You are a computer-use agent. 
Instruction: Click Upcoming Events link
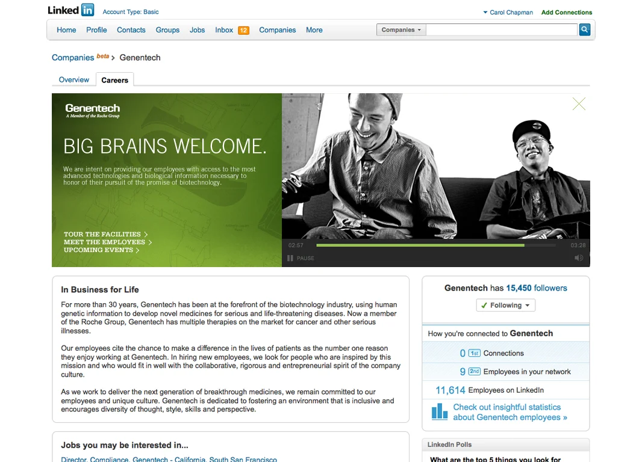coord(101,250)
